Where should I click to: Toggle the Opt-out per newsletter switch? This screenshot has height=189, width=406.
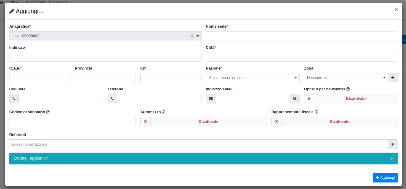[351, 99]
